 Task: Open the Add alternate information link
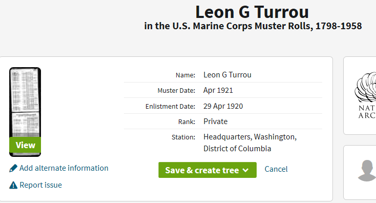tap(64, 168)
